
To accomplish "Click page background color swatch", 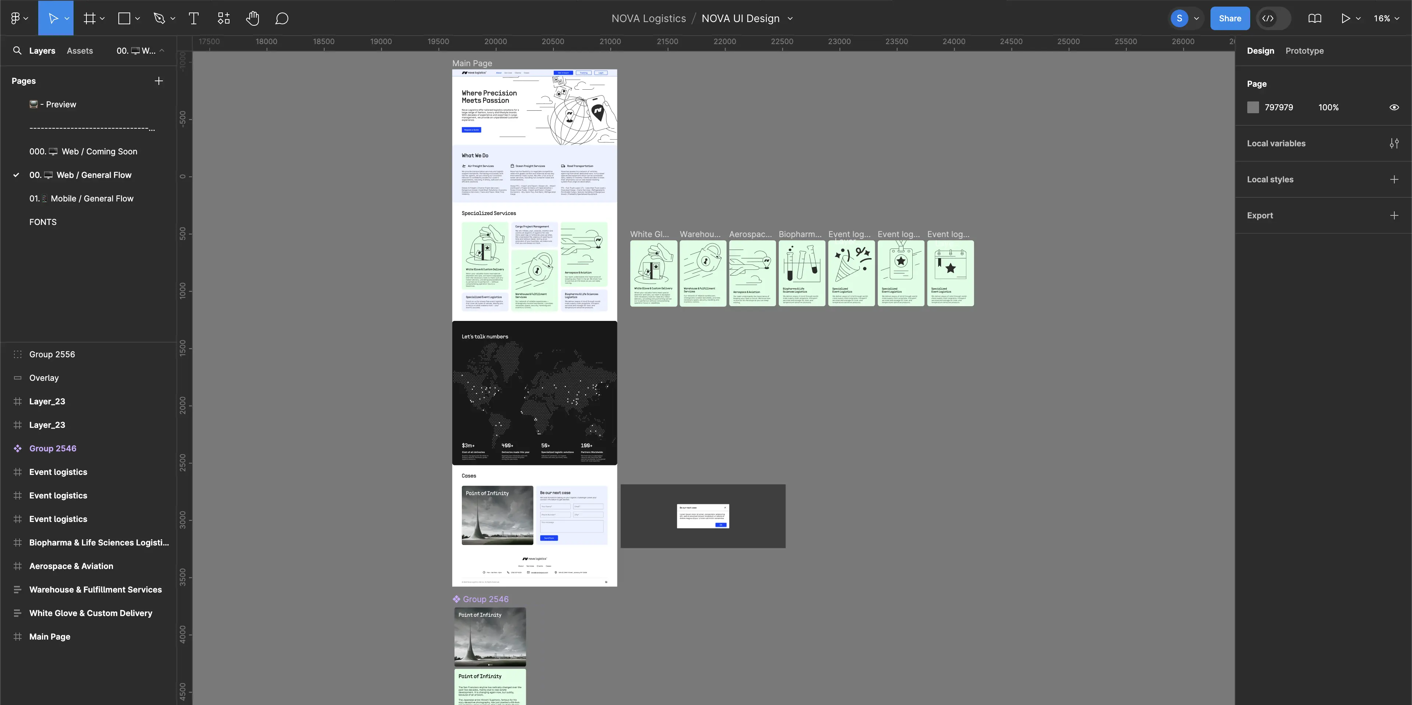I will pos(1252,107).
